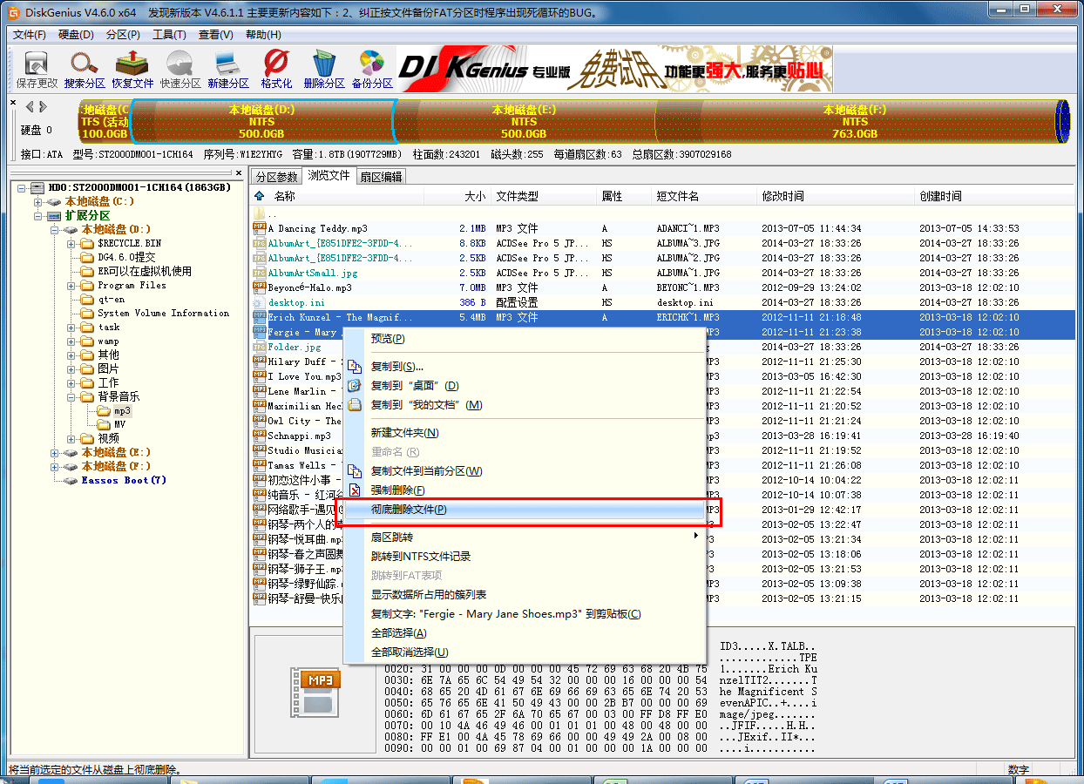Expand the 本地磁盘(F:) tree node
The height and width of the screenshot is (784, 1084).
tap(54, 466)
